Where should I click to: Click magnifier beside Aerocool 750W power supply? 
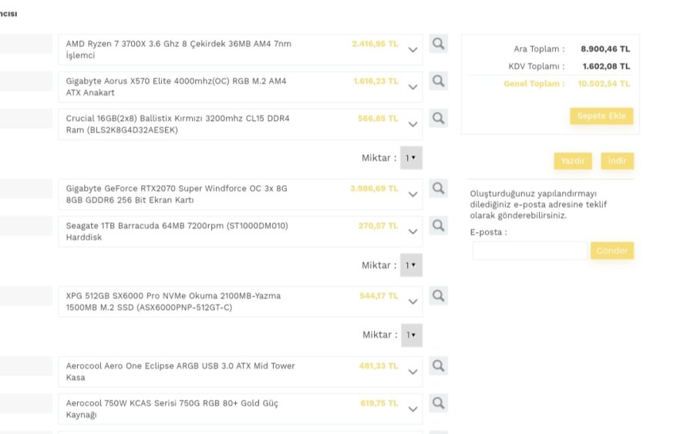(x=438, y=402)
